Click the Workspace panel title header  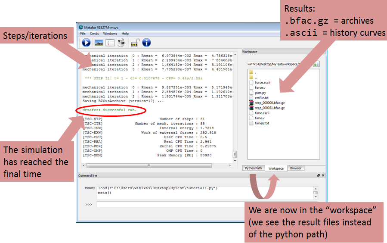[x=283, y=52]
